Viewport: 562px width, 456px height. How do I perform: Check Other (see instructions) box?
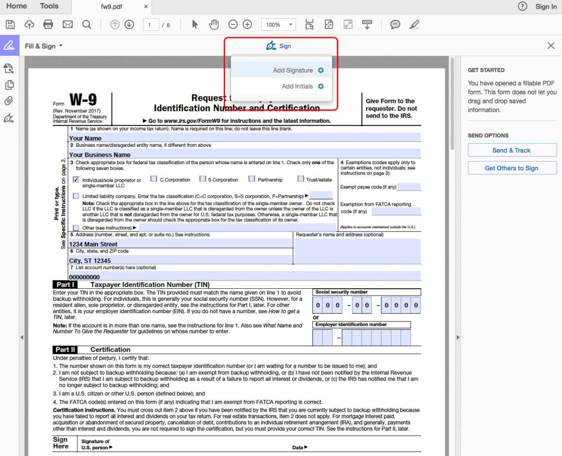76,228
